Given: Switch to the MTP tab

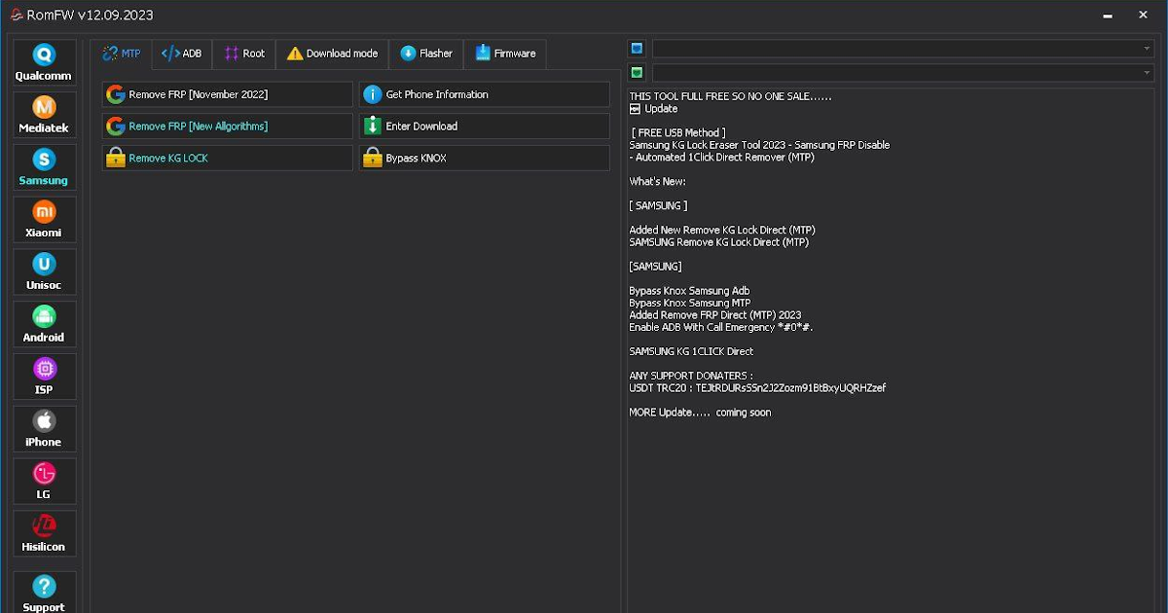Looking at the screenshot, I should [x=122, y=54].
